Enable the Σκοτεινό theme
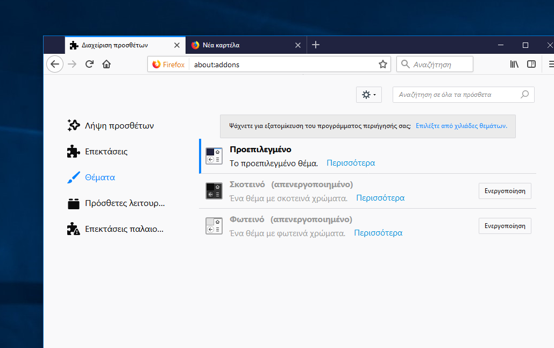 click(x=505, y=190)
